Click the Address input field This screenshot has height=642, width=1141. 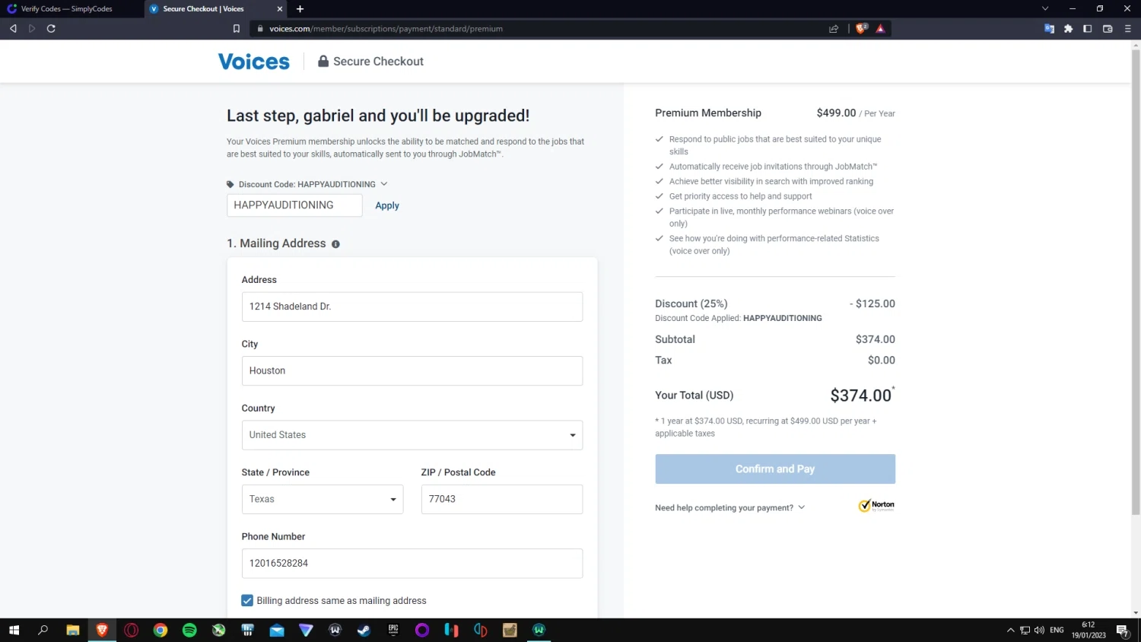click(412, 307)
